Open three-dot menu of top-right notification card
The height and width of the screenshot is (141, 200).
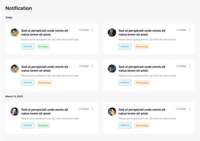[190, 30]
